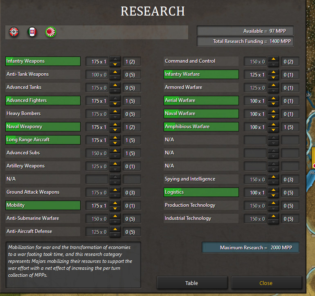Image resolution: width=315 pixels, height=296 pixels.
Task: Select the Advanced Fighters research category
Action: (43, 100)
